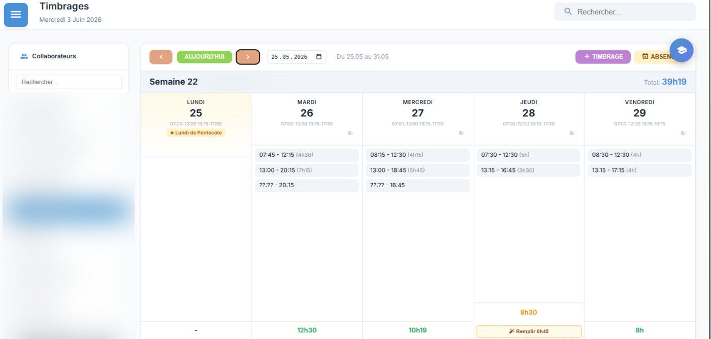Focus the Rechercher field in top bar

click(625, 12)
